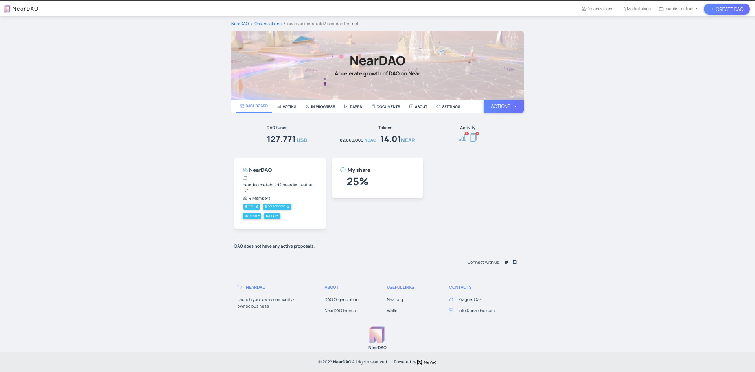Open the Activity bar chart icon with badge
The image size is (755, 372).
(x=463, y=138)
